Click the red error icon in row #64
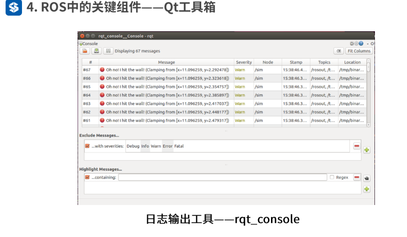 click(102, 95)
